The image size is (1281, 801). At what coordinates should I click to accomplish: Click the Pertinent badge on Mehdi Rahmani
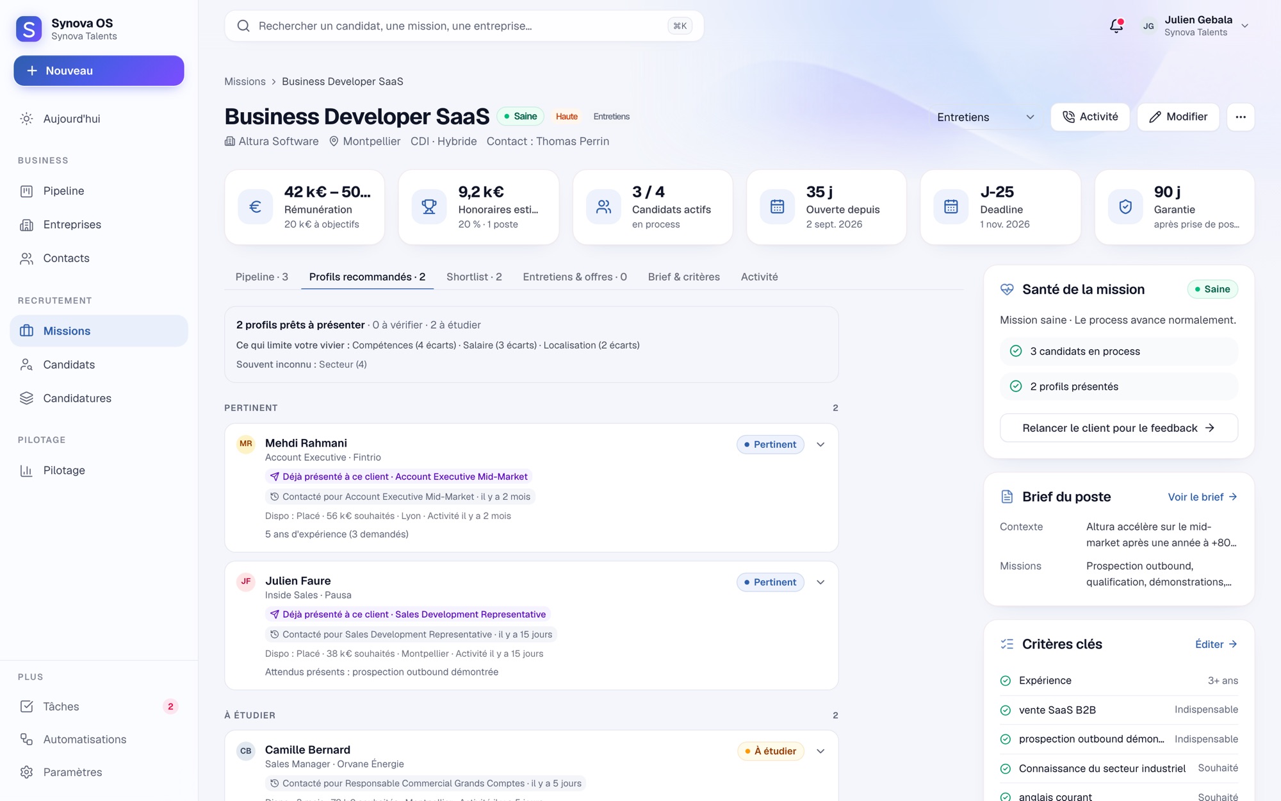(x=770, y=445)
